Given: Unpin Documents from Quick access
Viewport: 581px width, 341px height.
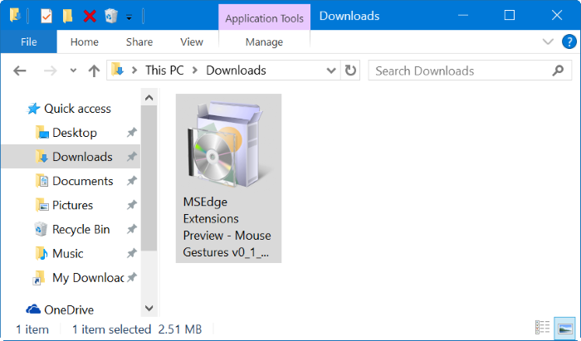Looking at the screenshot, I should coord(131,181).
